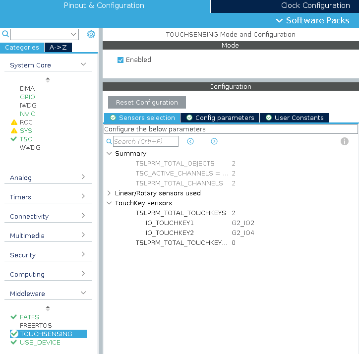
Task: Select USB_DEVICE in the Middleware list
Action: point(40,343)
